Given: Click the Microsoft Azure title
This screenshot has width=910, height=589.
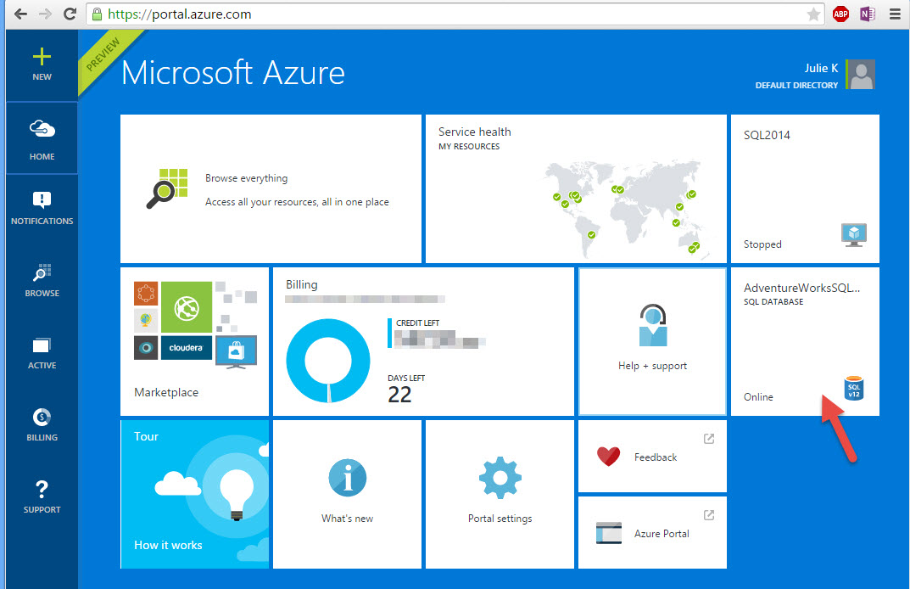Looking at the screenshot, I should click(x=232, y=73).
